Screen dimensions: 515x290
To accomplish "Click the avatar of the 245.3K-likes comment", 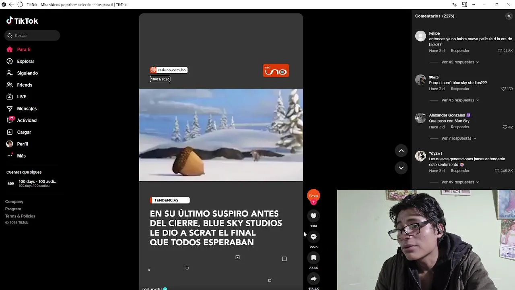I will (420, 156).
